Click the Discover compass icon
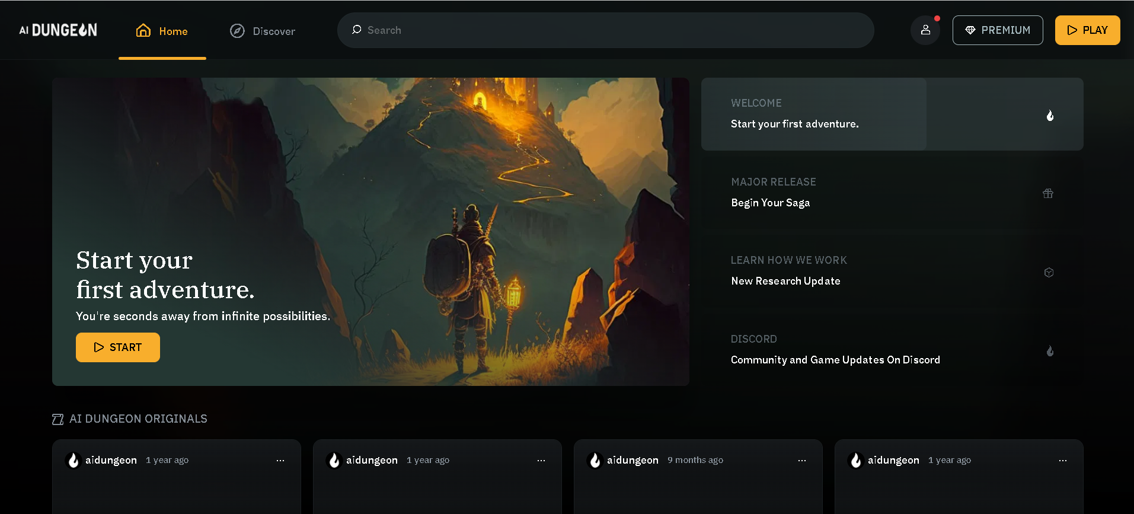1134x514 pixels. pyautogui.click(x=237, y=31)
